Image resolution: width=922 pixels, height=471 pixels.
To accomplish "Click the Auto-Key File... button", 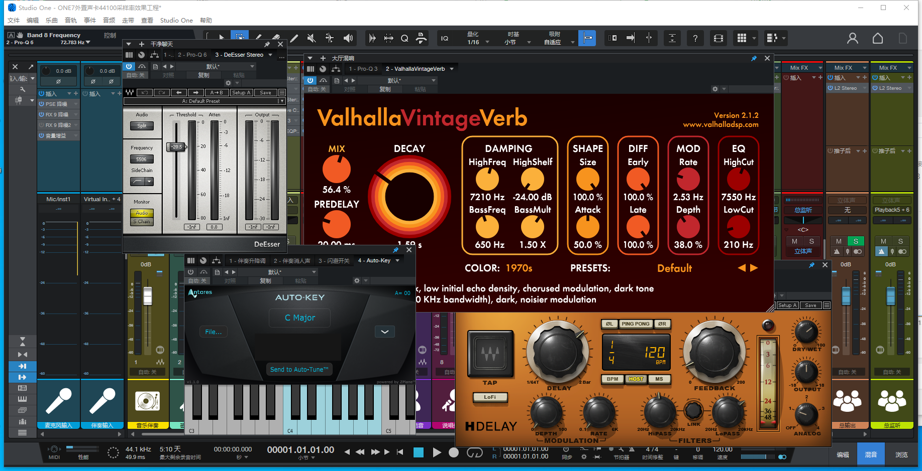I will click(x=214, y=332).
